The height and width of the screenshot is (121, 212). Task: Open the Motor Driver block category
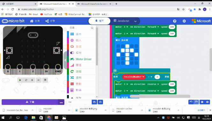tap(81, 59)
